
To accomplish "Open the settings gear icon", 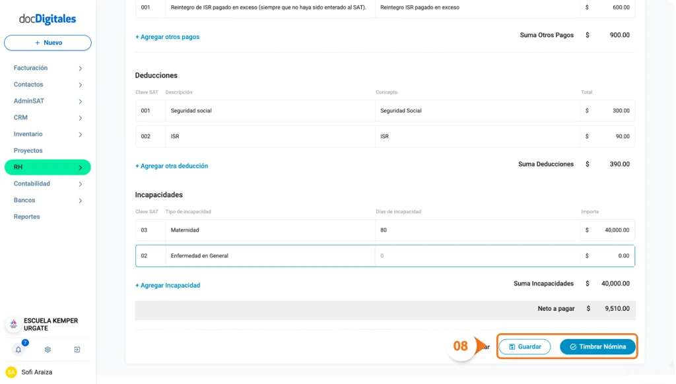I will click(x=48, y=350).
